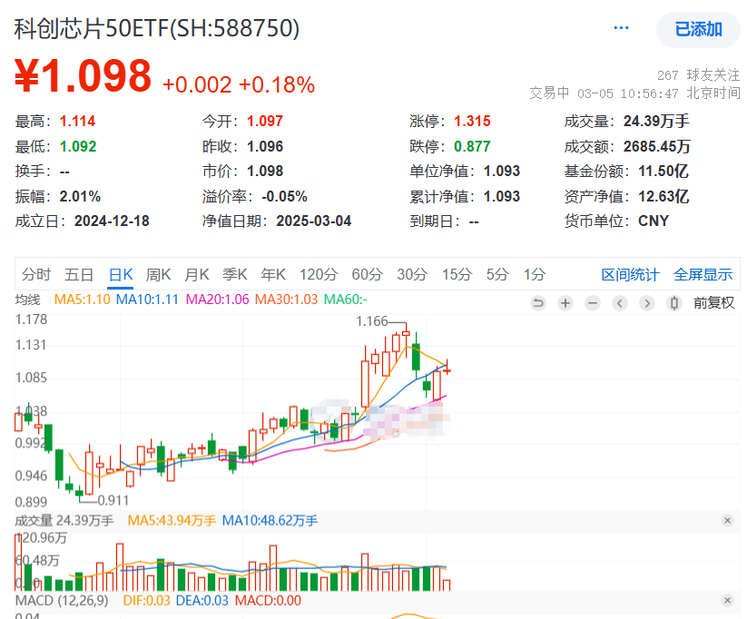Image resolution: width=747 pixels, height=619 pixels.
Task: Collapse the 成交量 volume panel
Action: click(729, 521)
